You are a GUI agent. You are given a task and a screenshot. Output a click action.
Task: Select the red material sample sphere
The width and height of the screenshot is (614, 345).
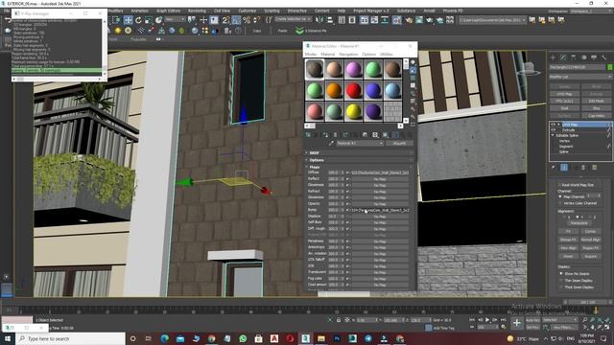[x=354, y=90]
